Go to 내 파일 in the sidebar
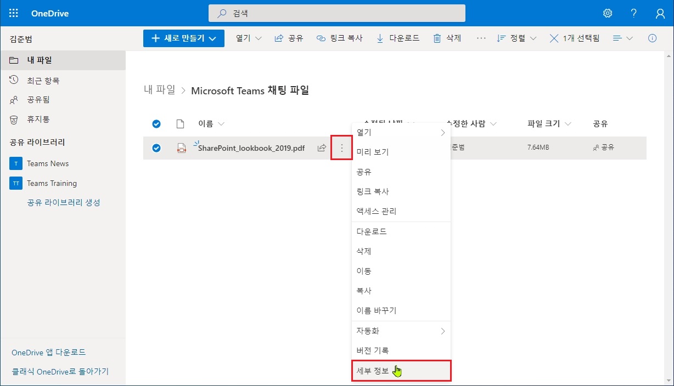 coord(63,60)
